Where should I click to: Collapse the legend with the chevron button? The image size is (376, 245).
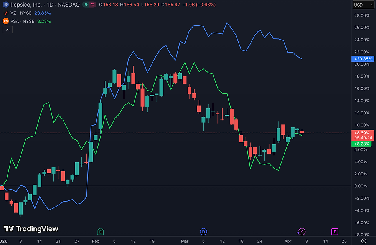[x=8, y=30]
